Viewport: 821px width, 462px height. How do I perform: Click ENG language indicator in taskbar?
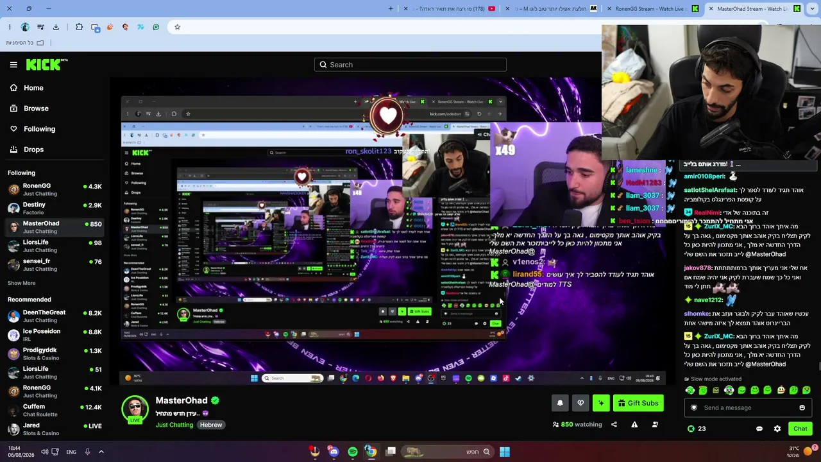click(x=71, y=452)
